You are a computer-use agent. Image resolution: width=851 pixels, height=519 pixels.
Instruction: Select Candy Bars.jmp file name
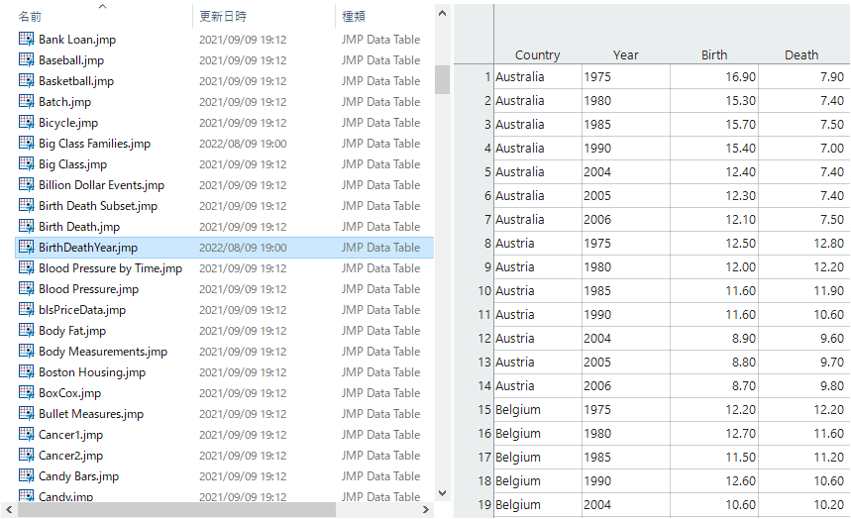click(x=78, y=476)
